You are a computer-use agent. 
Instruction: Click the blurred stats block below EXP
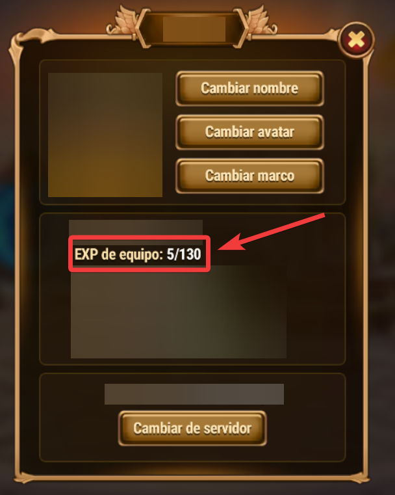coord(179,312)
